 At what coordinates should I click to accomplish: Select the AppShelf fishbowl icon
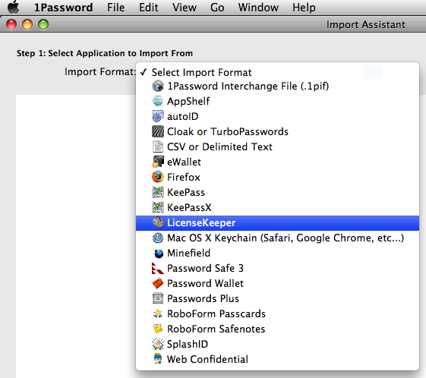pyautogui.click(x=158, y=101)
